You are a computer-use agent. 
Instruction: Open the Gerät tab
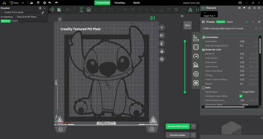coord(136,3)
